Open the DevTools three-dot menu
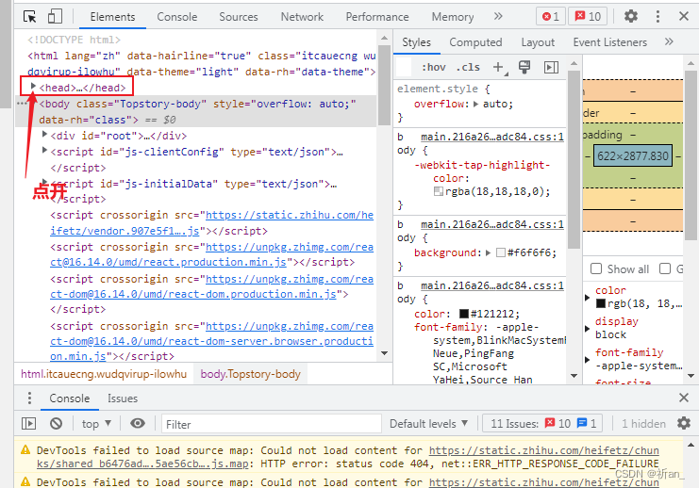The width and height of the screenshot is (699, 488). tap(657, 17)
